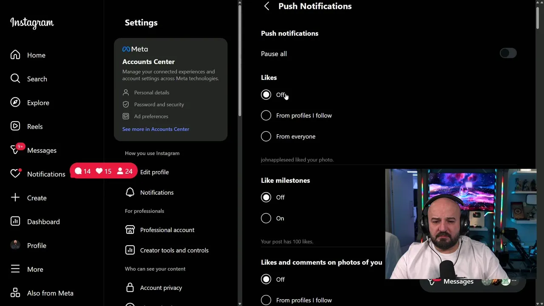Click 'Who can see your content' label
The height and width of the screenshot is (306, 544).
pyautogui.click(x=155, y=269)
